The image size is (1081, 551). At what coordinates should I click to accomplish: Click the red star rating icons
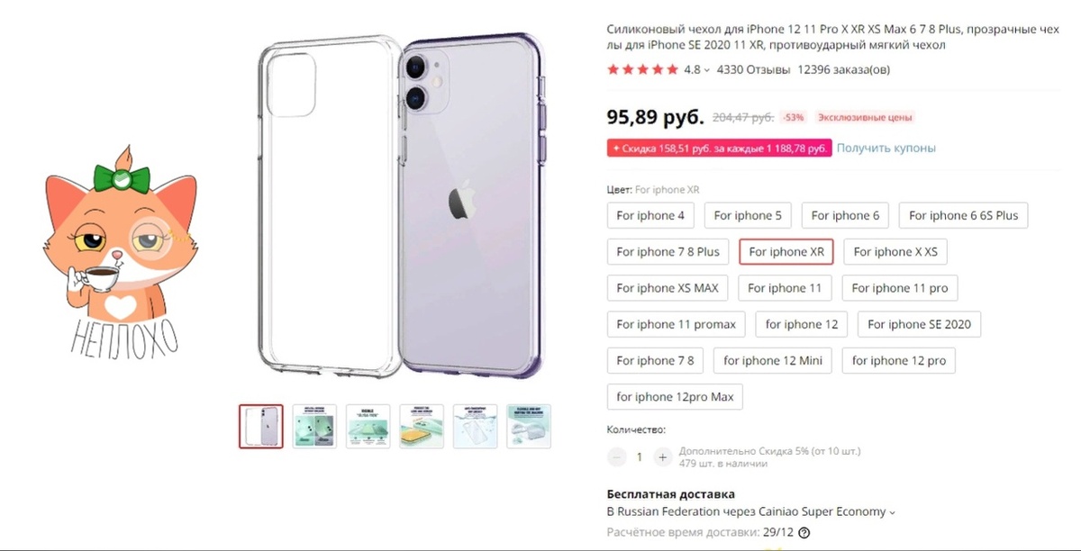point(642,68)
